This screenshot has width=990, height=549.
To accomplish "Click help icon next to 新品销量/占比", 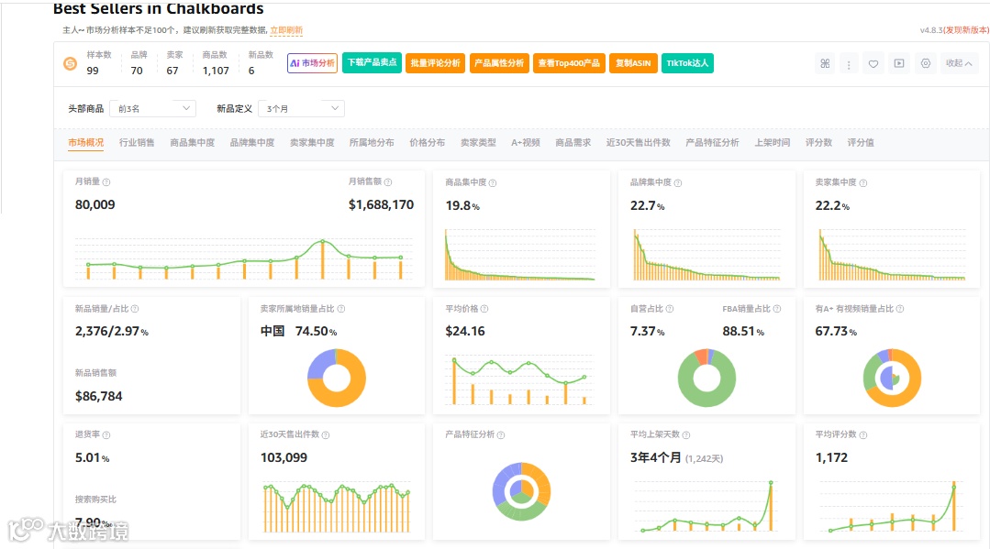I will coord(135,309).
